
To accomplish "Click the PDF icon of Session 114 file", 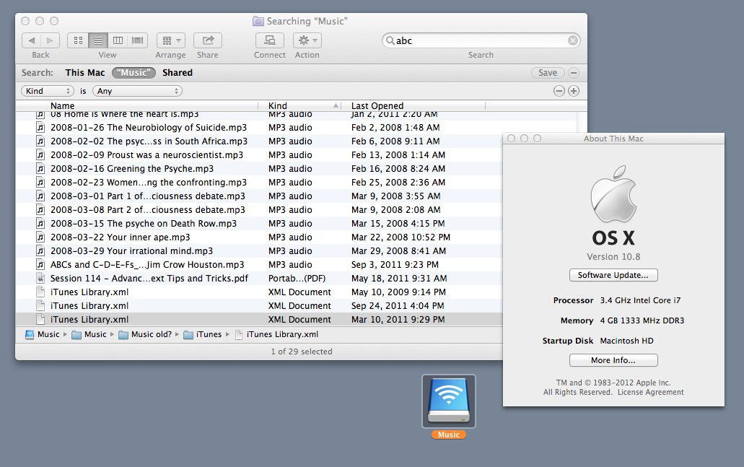I will pos(41,279).
